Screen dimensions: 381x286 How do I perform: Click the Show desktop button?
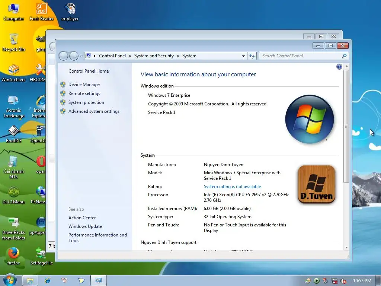pos(378,280)
